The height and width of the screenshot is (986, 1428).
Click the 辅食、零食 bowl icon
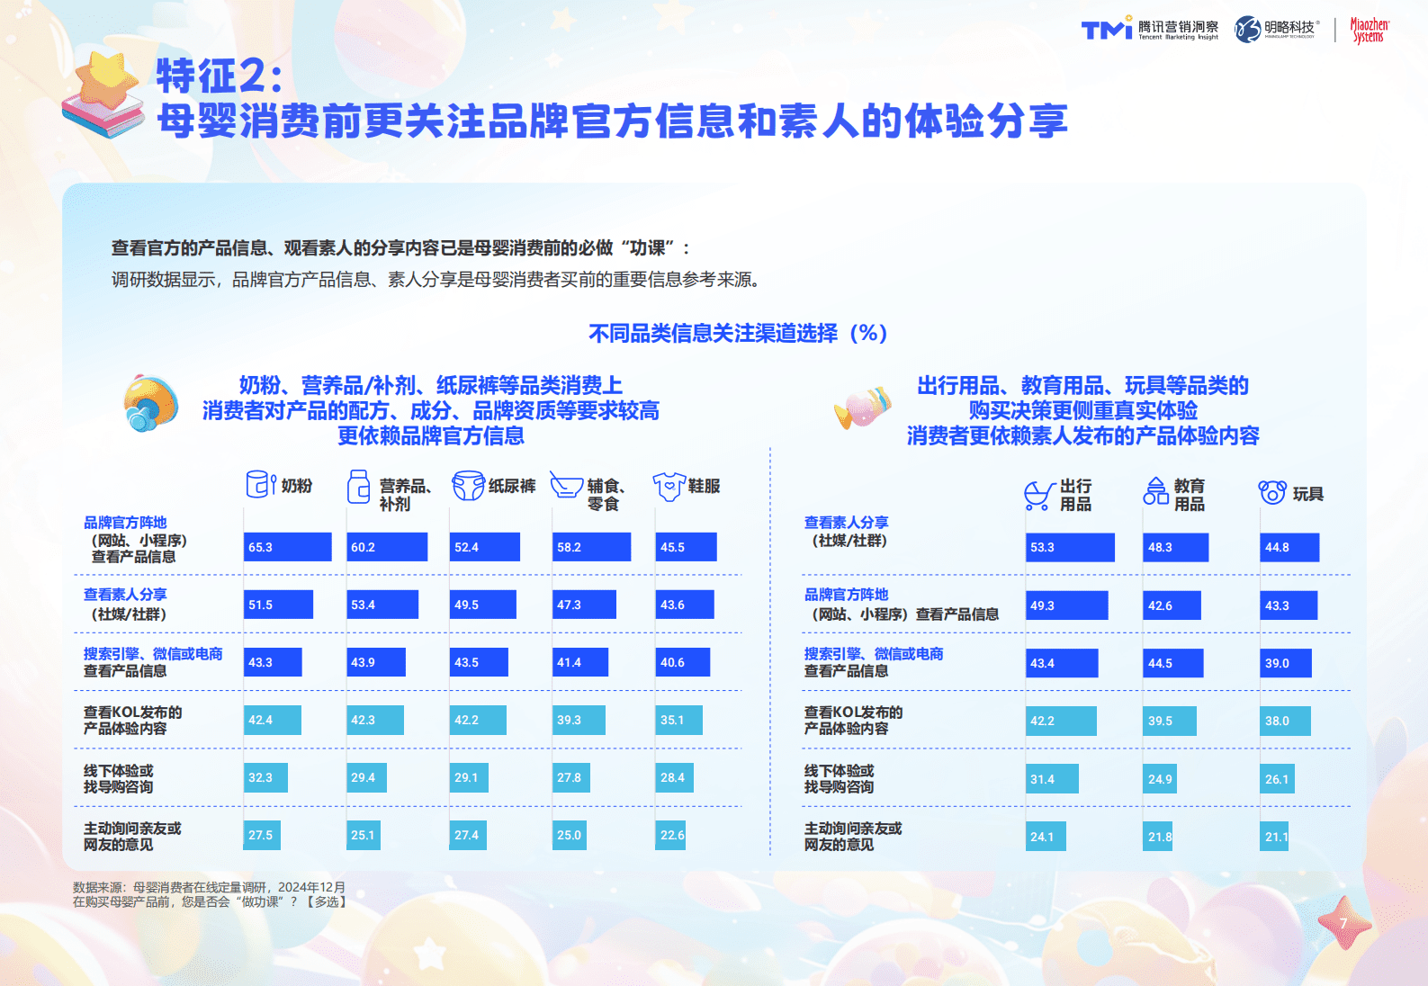(x=567, y=485)
